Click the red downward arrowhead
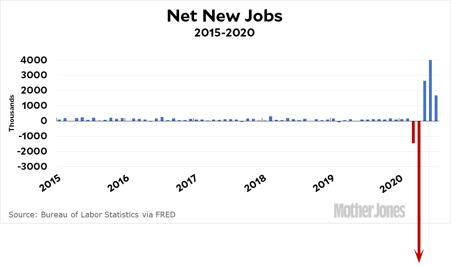Image resolution: width=451 pixels, height=267 pixels. coord(419,255)
